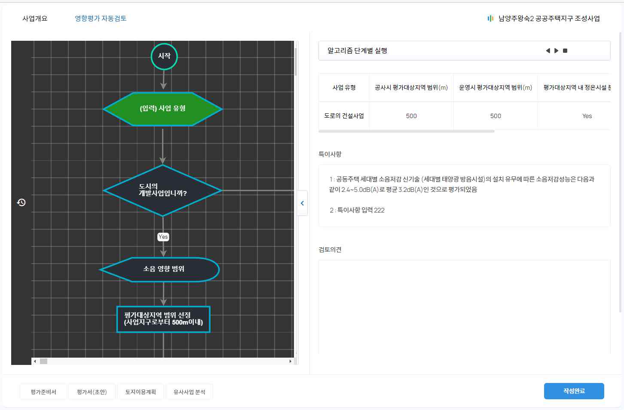Click 운영시 평가대상지역 범위(m) column header

click(496, 88)
